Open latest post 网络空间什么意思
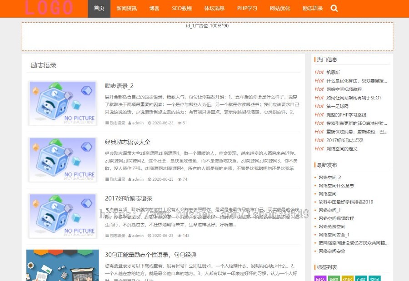 click(336, 186)
